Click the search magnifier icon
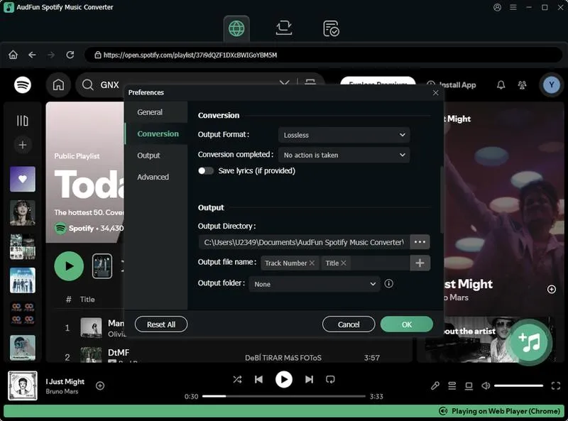This screenshot has width=568, height=421. (87, 84)
